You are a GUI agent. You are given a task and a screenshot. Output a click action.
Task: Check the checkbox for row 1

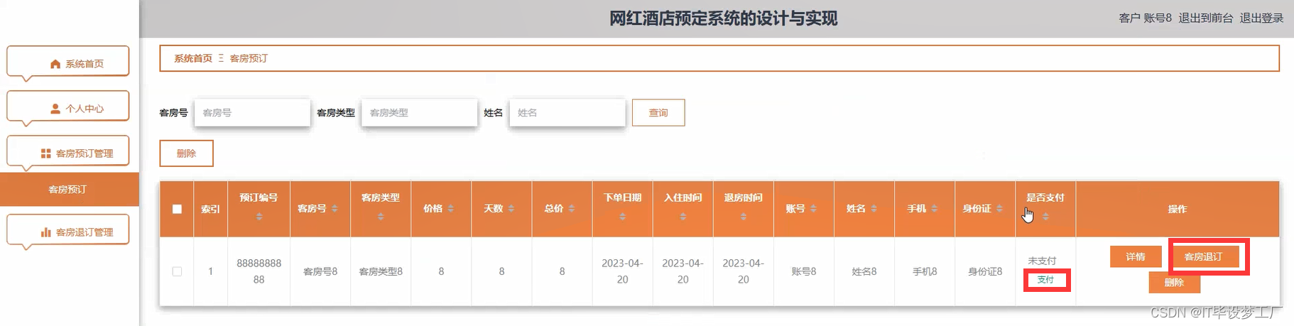coord(177,271)
